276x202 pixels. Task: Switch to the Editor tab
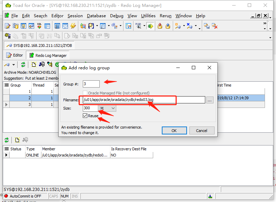pyautogui.click(x=14, y=55)
